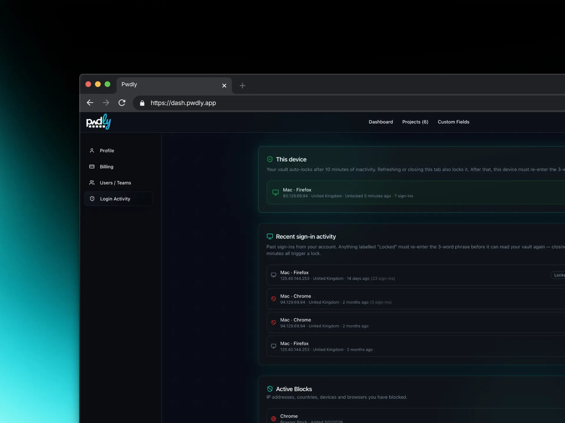Click monitor icon in the 14 days ago row
This screenshot has height=423, width=565.
[273, 275]
